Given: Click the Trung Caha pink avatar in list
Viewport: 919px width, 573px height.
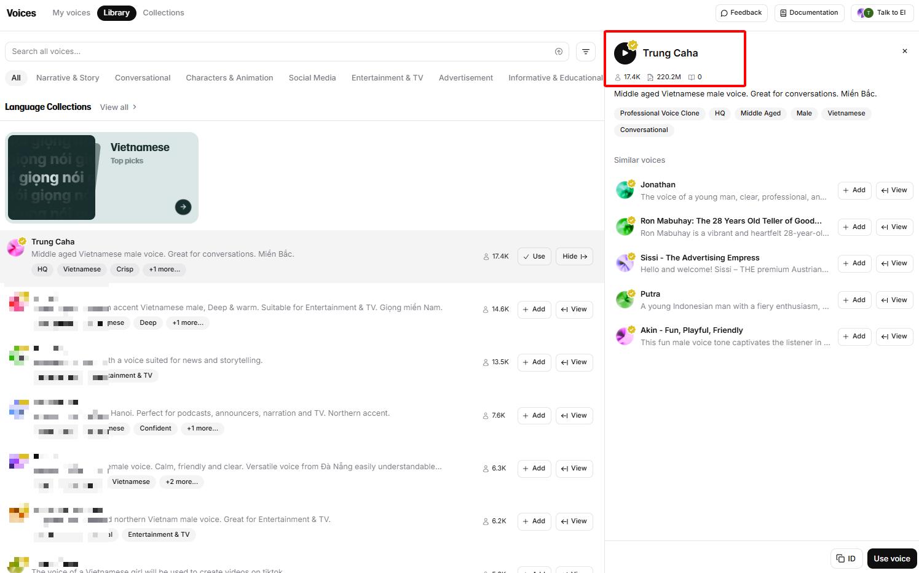Looking at the screenshot, I should [15, 248].
